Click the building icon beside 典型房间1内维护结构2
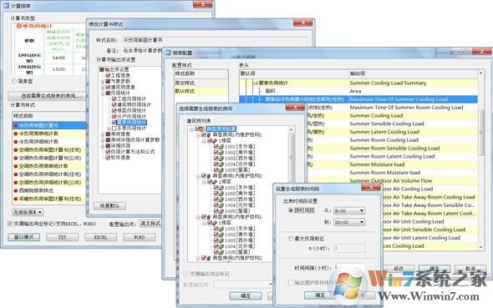This screenshot has width=493, height=308. coord(210,176)
